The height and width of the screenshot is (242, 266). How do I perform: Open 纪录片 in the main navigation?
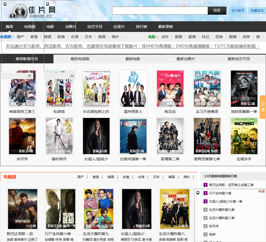click(x=119, y=27)
